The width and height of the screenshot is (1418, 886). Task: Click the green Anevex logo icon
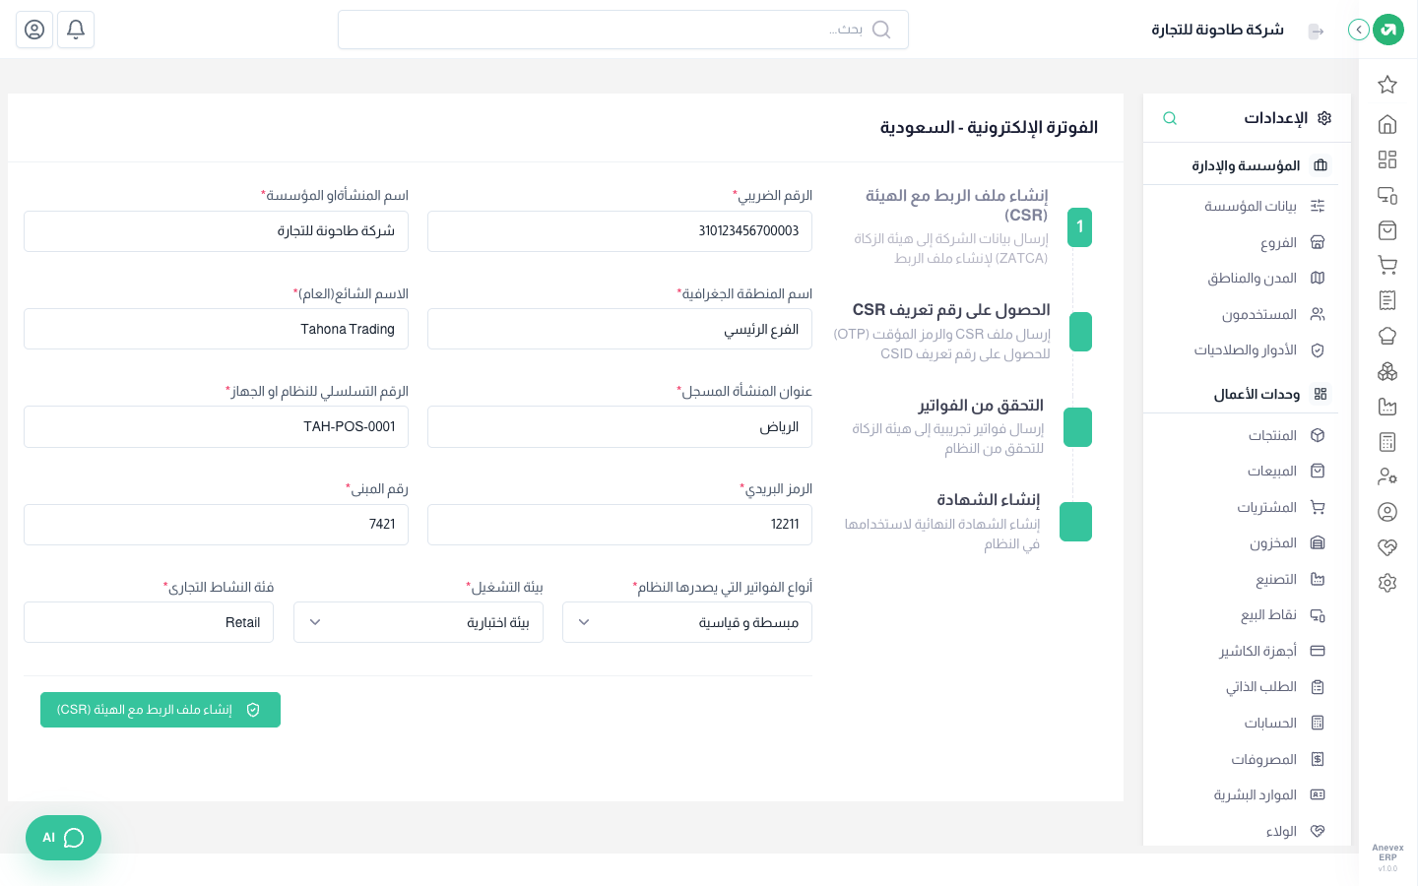[x=1388, y=30]
